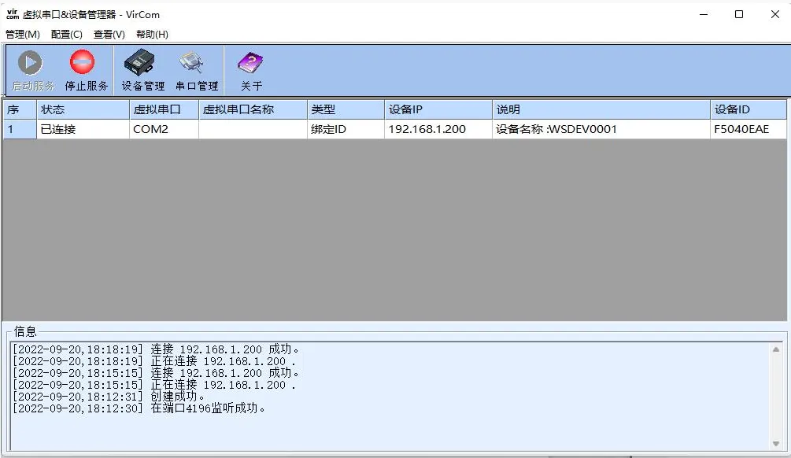Open the 管理(M) menu
This screenshot has width=791, height=458.
pos(24,34)
